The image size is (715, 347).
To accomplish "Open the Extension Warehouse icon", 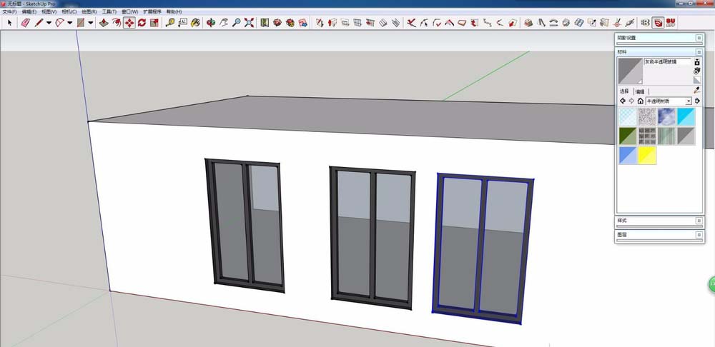I will [290, 22].
